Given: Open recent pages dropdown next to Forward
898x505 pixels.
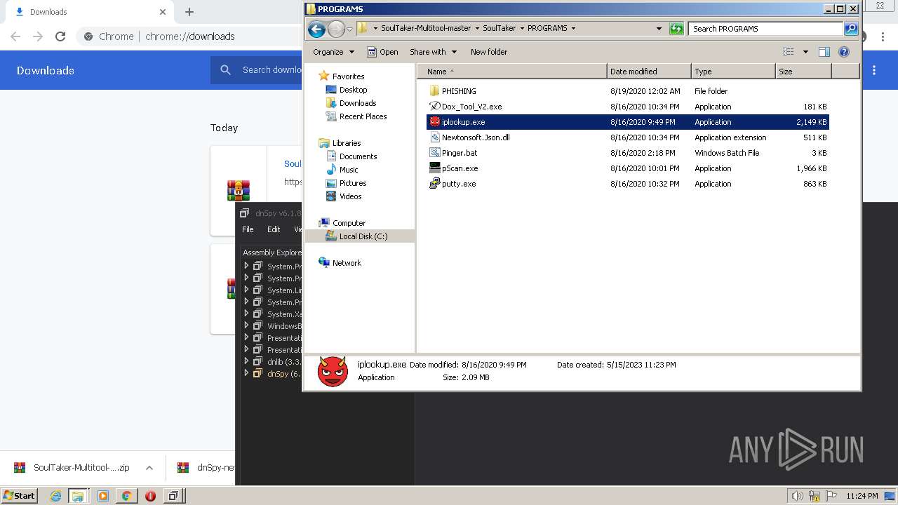Looking at the screenshot, I should click(349, 29).
